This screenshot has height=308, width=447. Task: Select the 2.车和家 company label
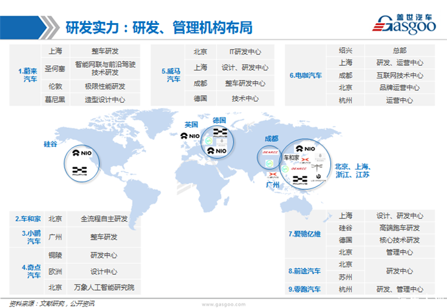(x=28, y=219)
